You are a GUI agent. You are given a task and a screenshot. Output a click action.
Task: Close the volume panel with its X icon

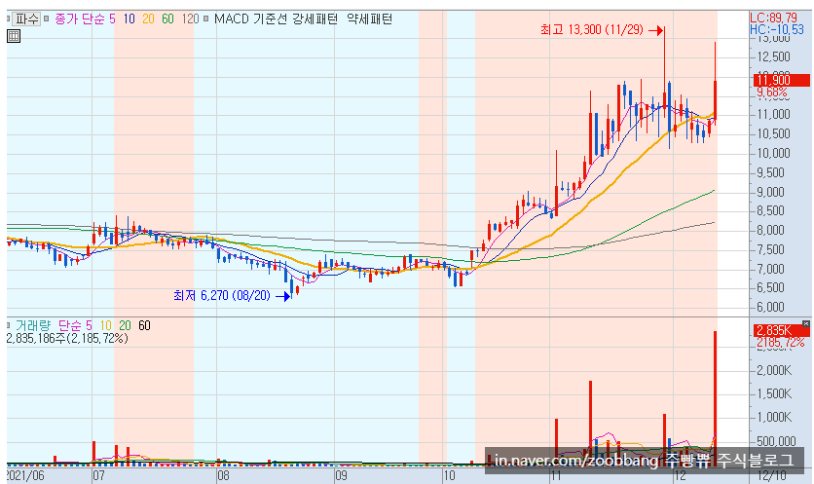[805, 324]
